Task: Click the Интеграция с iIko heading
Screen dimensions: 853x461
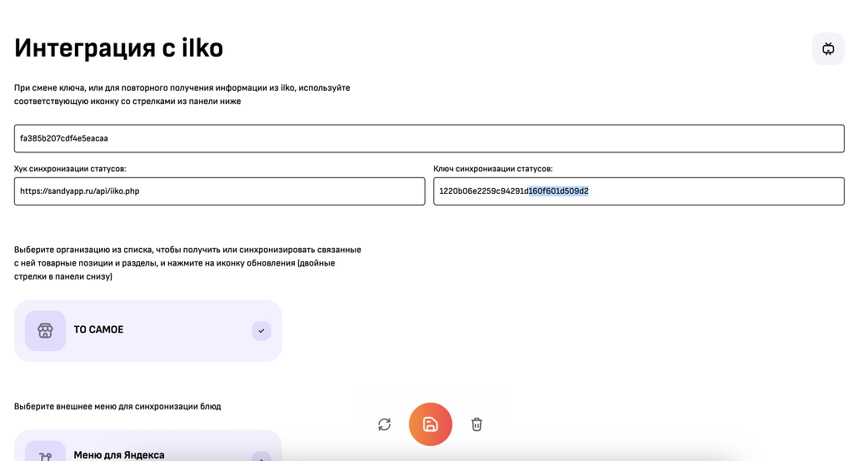Action: point(118,47)
